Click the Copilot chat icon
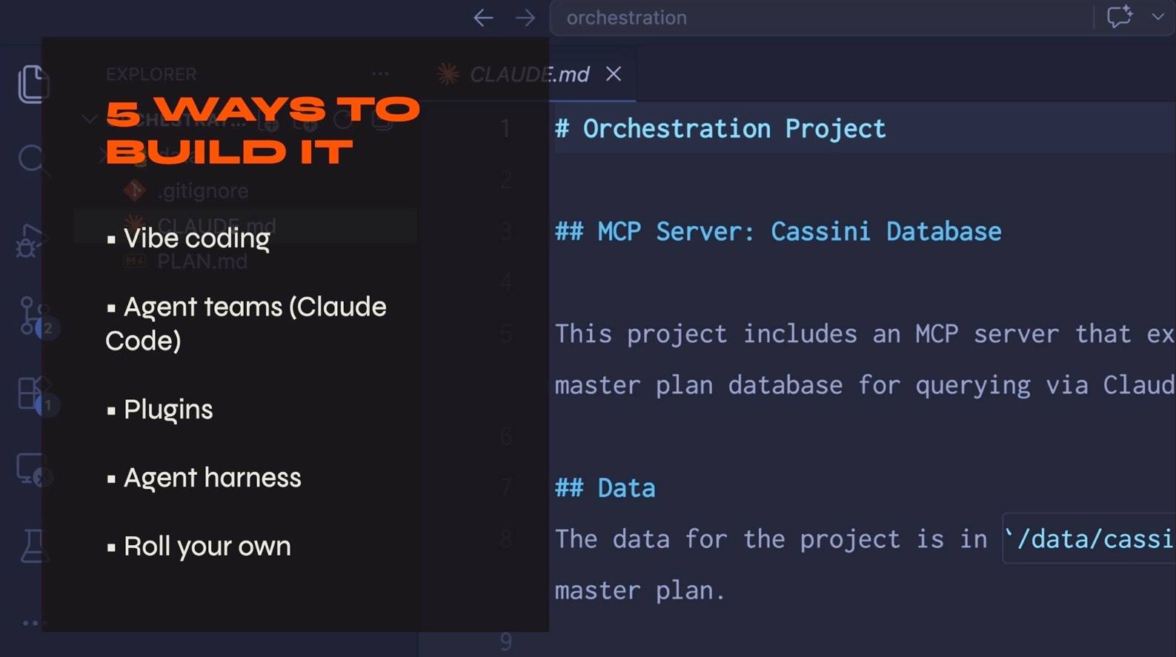This screenshot has width=1176, height=657. coord(1119,17)
